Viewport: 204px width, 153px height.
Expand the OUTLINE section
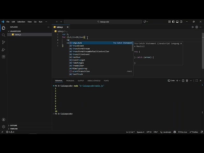[13, 125]
